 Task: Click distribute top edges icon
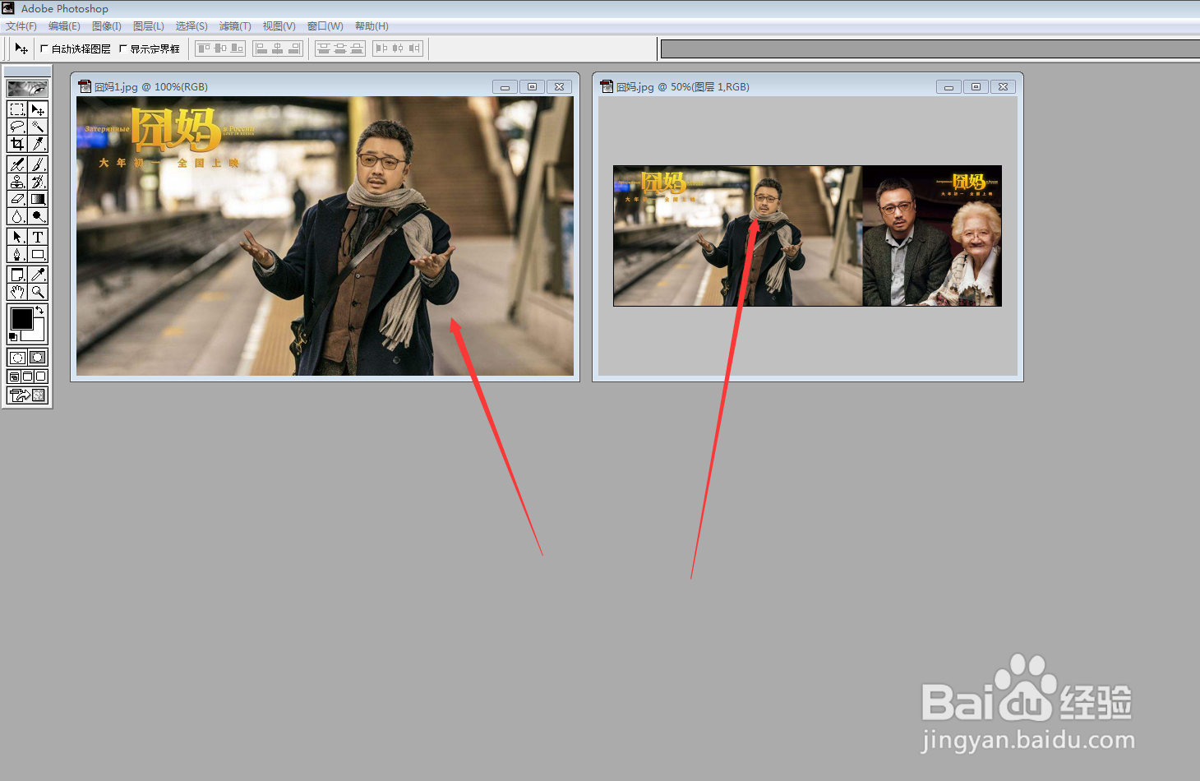pos(324,49)
